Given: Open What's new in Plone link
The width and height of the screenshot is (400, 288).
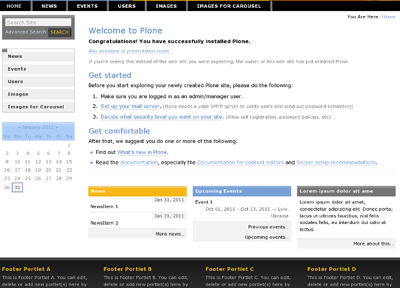Looking at the screenshot, I should coord(142,152).
